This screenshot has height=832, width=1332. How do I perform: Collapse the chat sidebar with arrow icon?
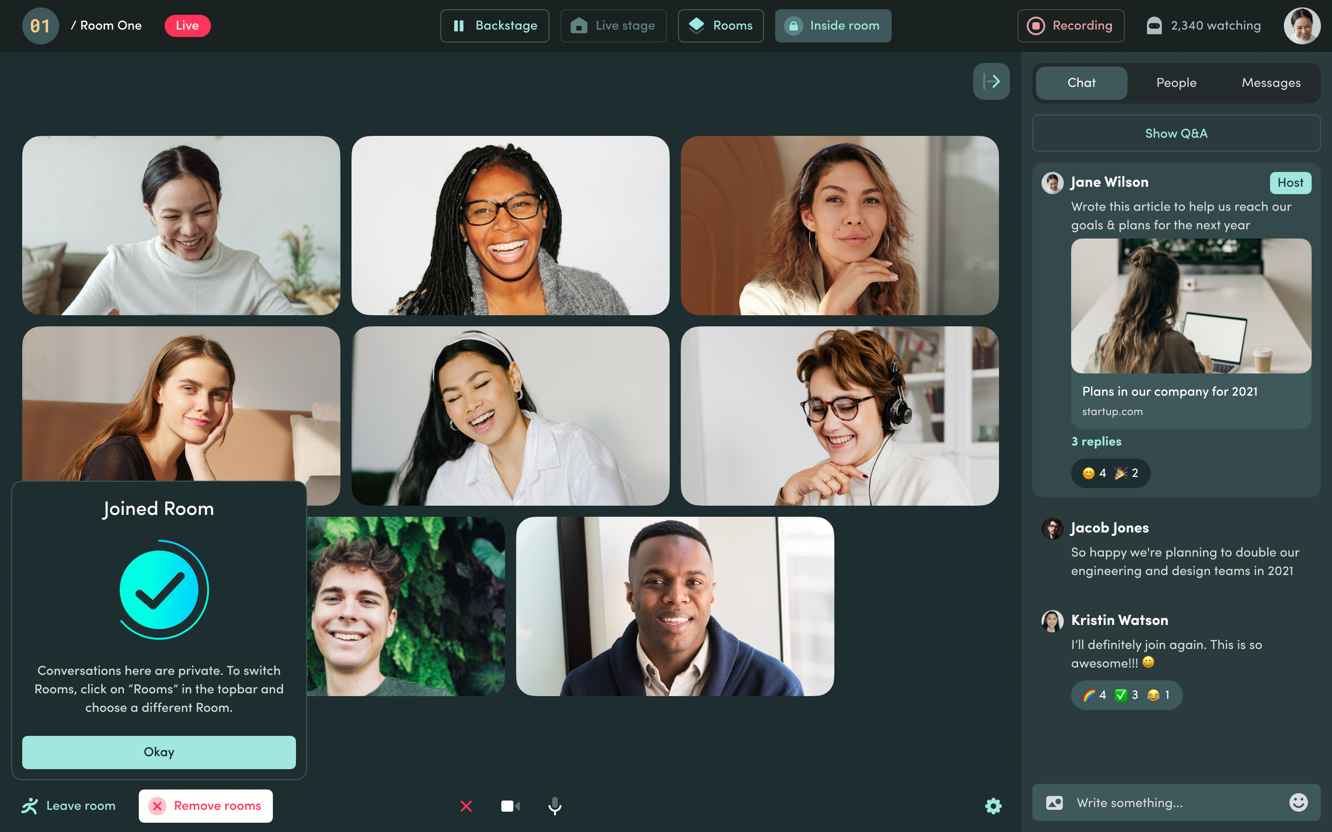991,81
